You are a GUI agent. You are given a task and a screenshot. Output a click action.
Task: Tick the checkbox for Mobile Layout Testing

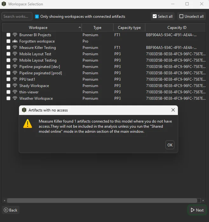pyautogui.click(x=8, y=60)
